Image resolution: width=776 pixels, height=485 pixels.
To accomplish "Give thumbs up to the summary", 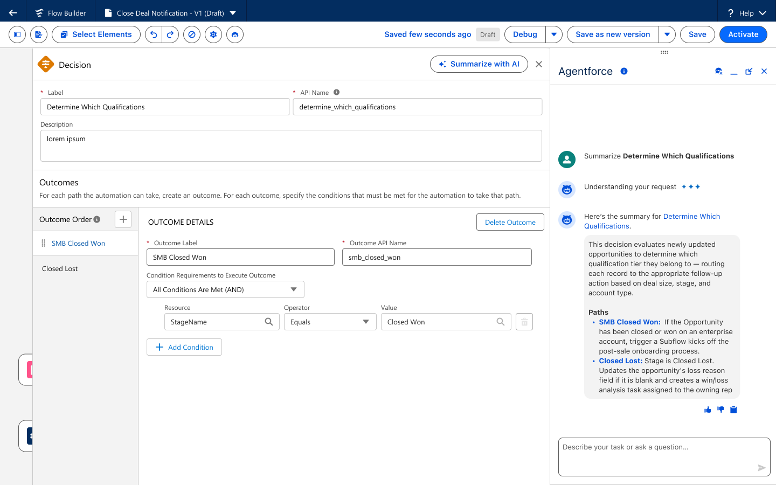I will 708,410.
